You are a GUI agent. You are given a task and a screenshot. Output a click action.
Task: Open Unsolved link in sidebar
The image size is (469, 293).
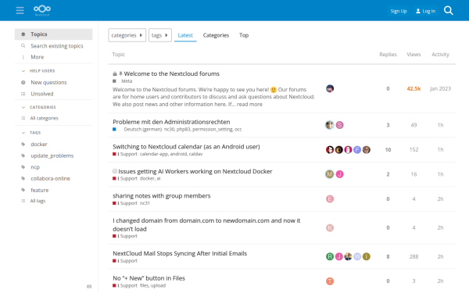(x=53, y=94)
